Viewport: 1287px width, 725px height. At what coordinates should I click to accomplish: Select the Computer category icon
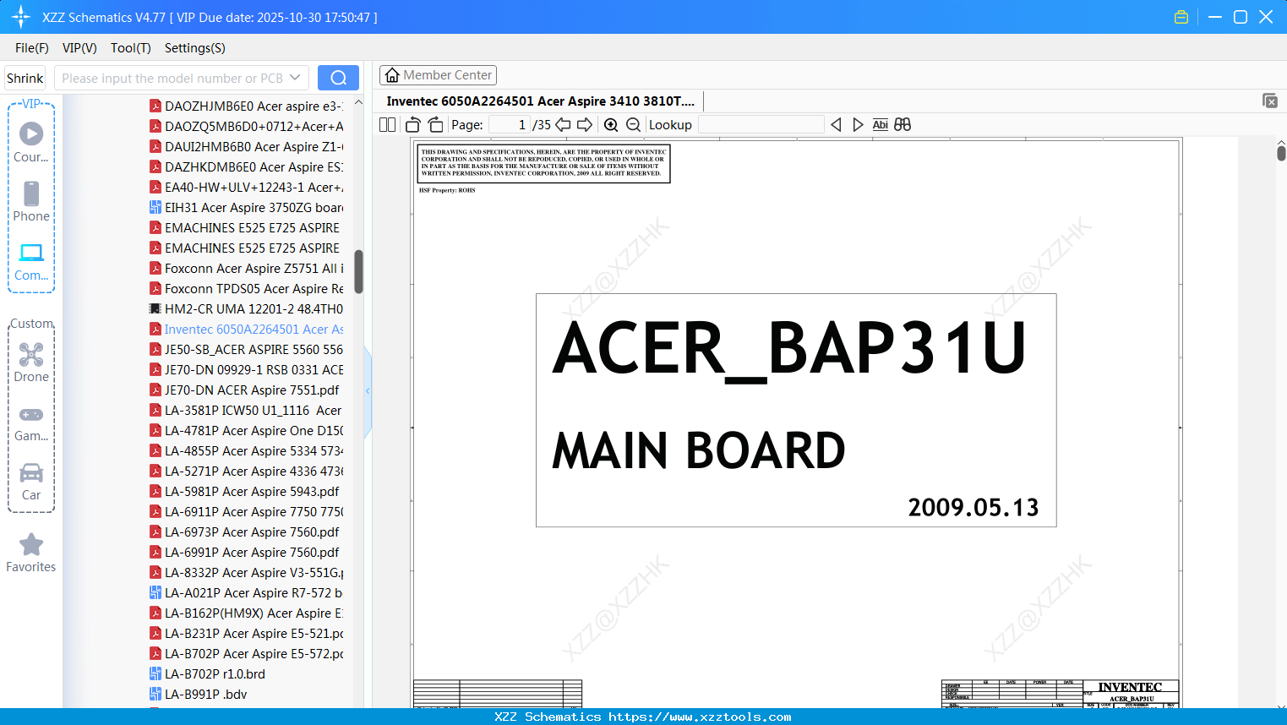coord(31,252)
